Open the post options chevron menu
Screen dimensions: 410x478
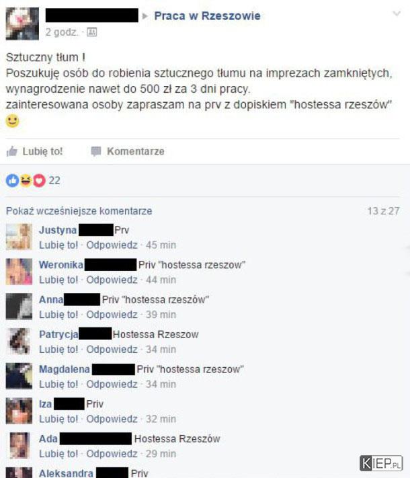click(x=397, y=13)
